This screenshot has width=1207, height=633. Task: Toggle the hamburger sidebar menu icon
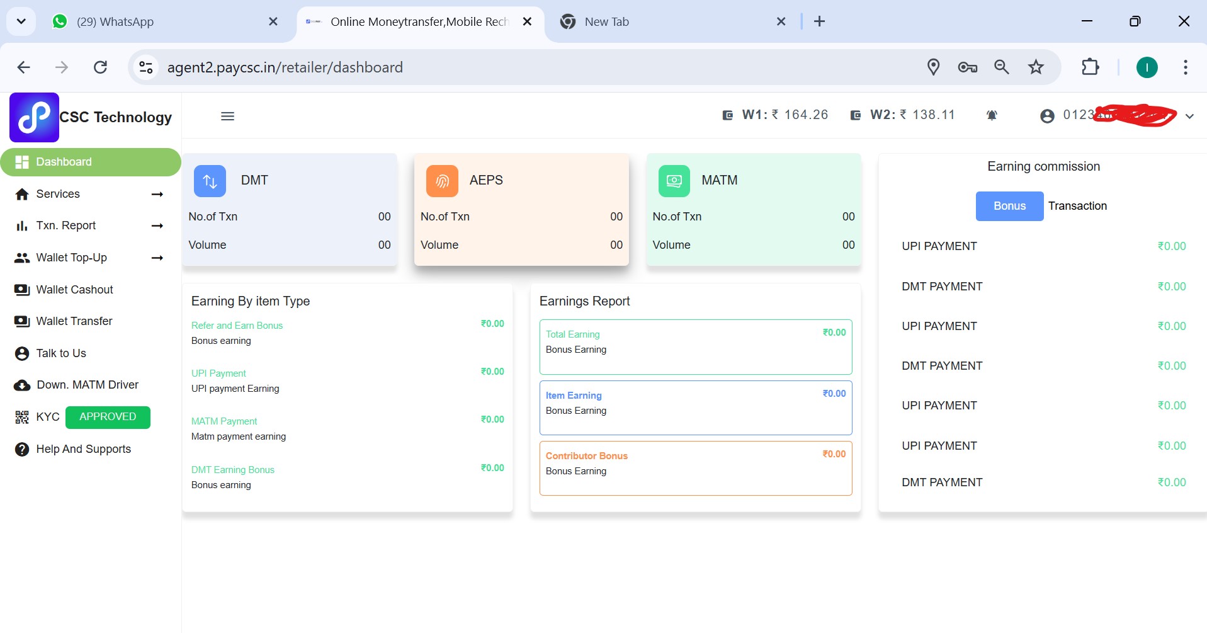(228, 116)
